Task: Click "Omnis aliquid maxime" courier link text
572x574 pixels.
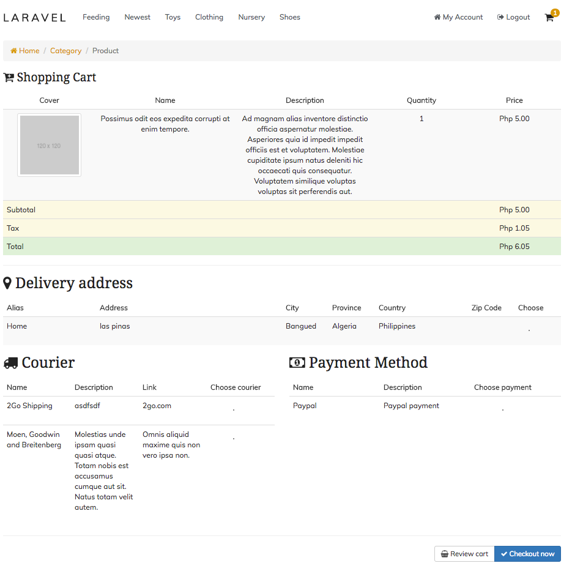Action: point(171,445)
